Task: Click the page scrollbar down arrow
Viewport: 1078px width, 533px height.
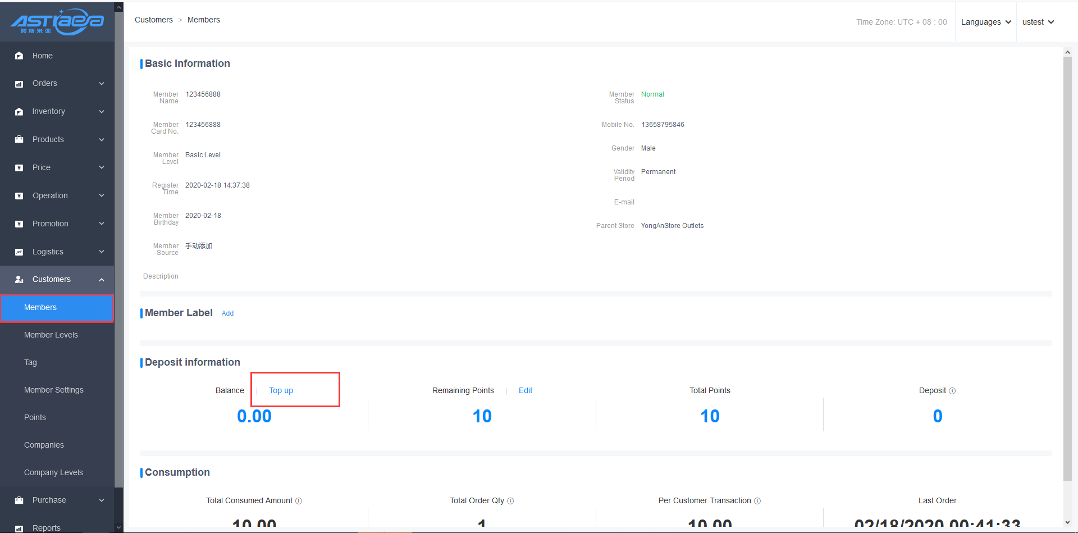Action: [1067, 522]
